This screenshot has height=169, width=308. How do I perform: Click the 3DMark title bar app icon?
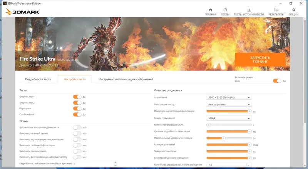tap(5, 3)
